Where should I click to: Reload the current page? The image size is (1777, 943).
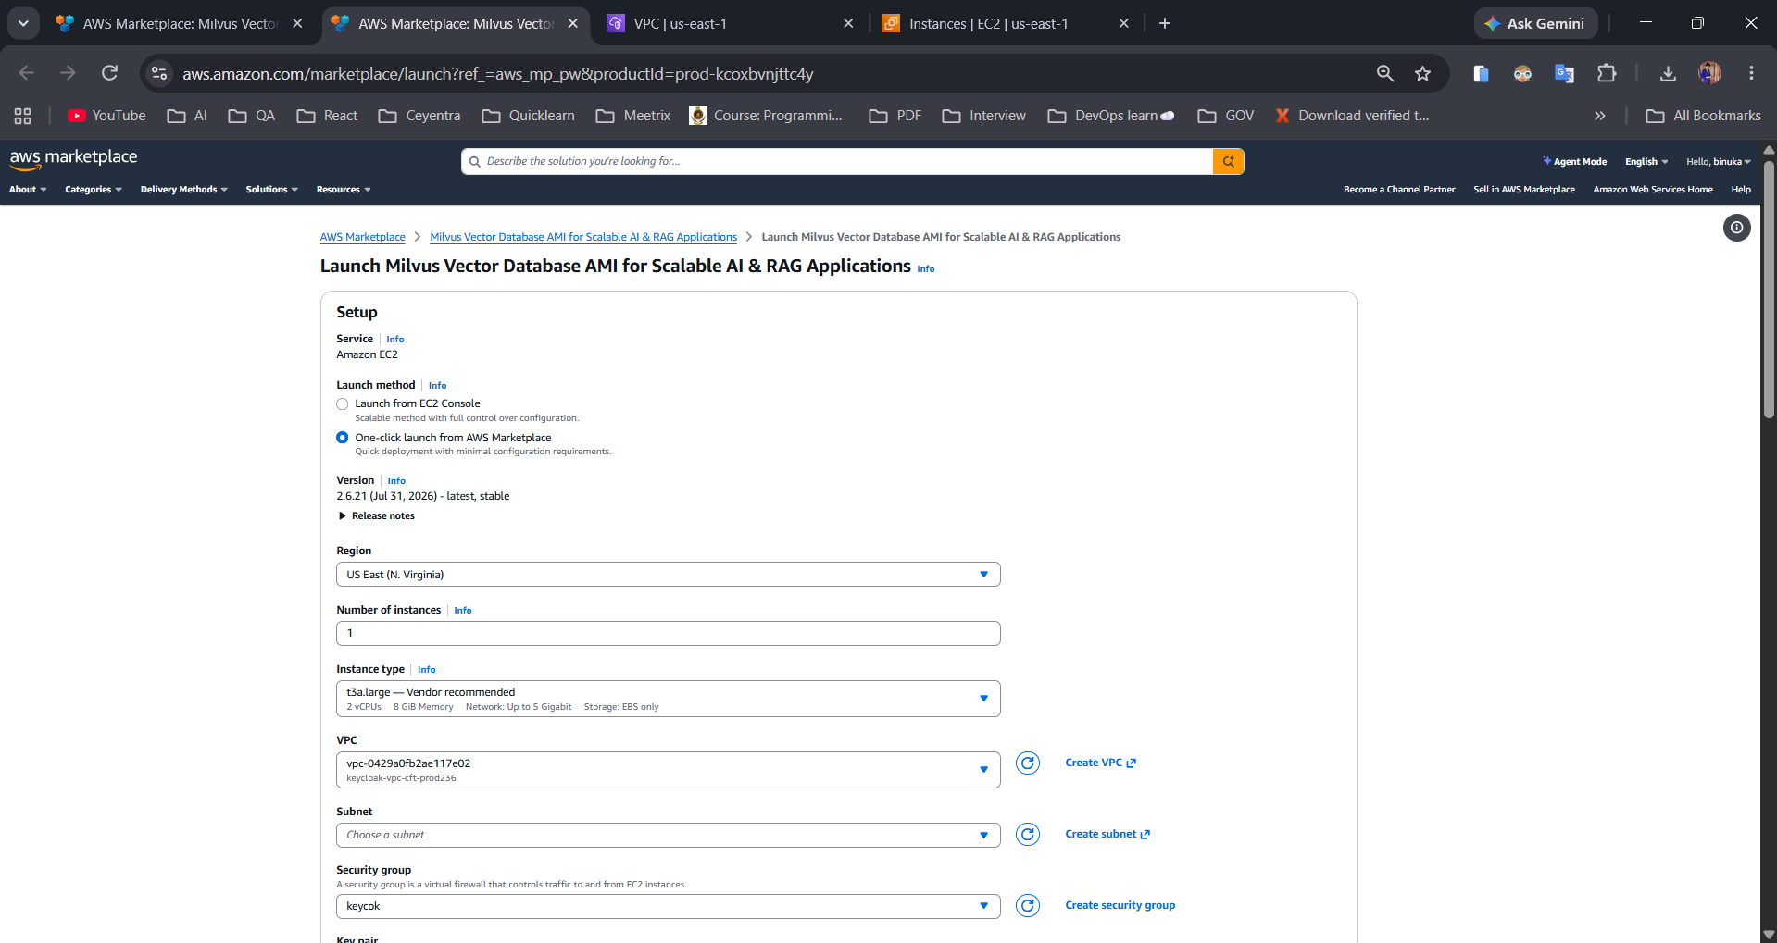pos(109,73)
